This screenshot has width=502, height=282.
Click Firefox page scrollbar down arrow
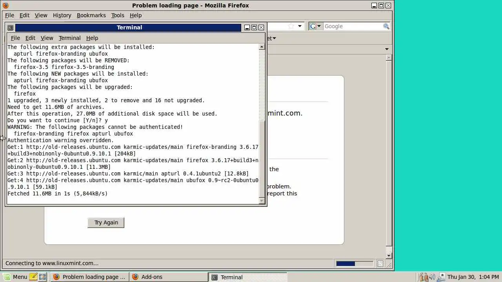click(389, 256)
